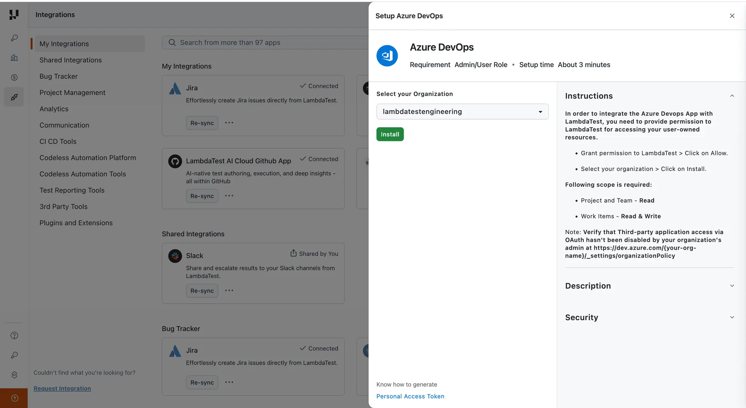Select Project Management category
The height and width of the screenshot is (408, 746).
(x=72, y=93)
